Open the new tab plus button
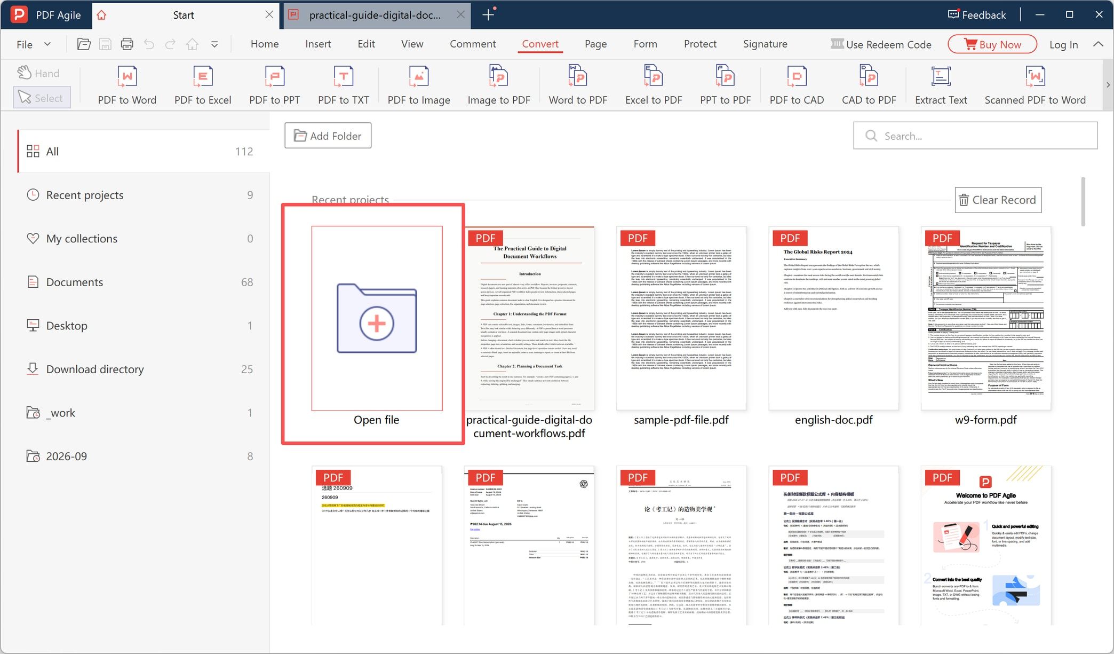Image resolution: width=1114 pixels, height=654 pixels. point(488,15)
